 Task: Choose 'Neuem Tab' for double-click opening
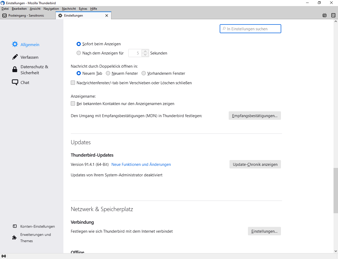pyautogui.click(x=79, y=73)
